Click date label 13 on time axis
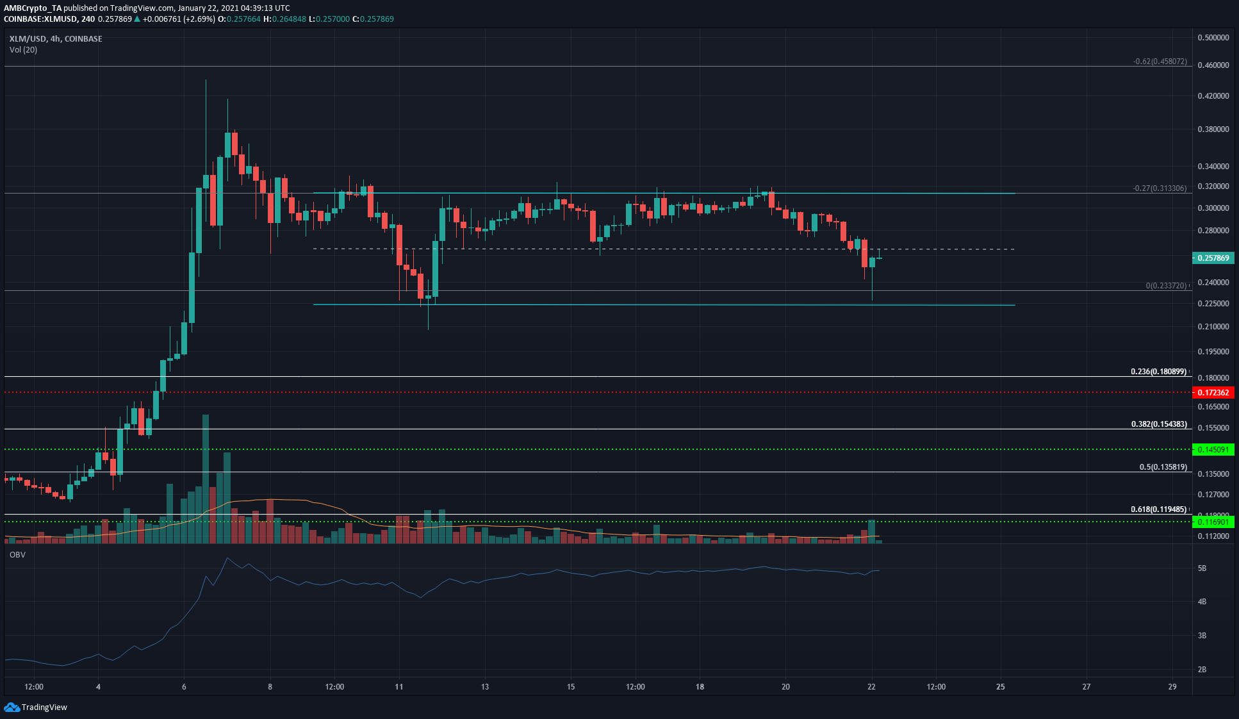Image resolution: width=1239 pixels, height=719 pixels. 485,687
